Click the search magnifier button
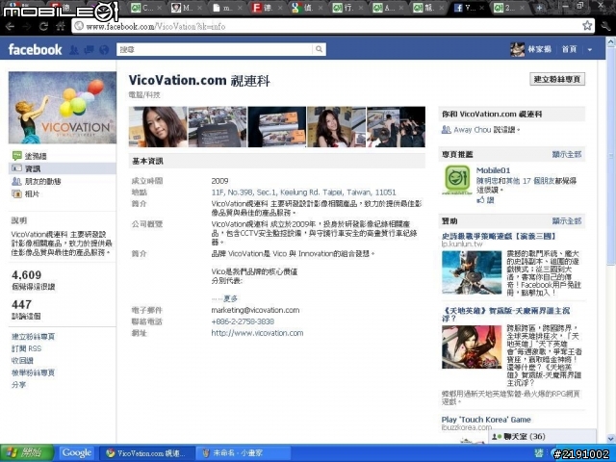Screen dimensions: 616x462 (x=319, y=49)
